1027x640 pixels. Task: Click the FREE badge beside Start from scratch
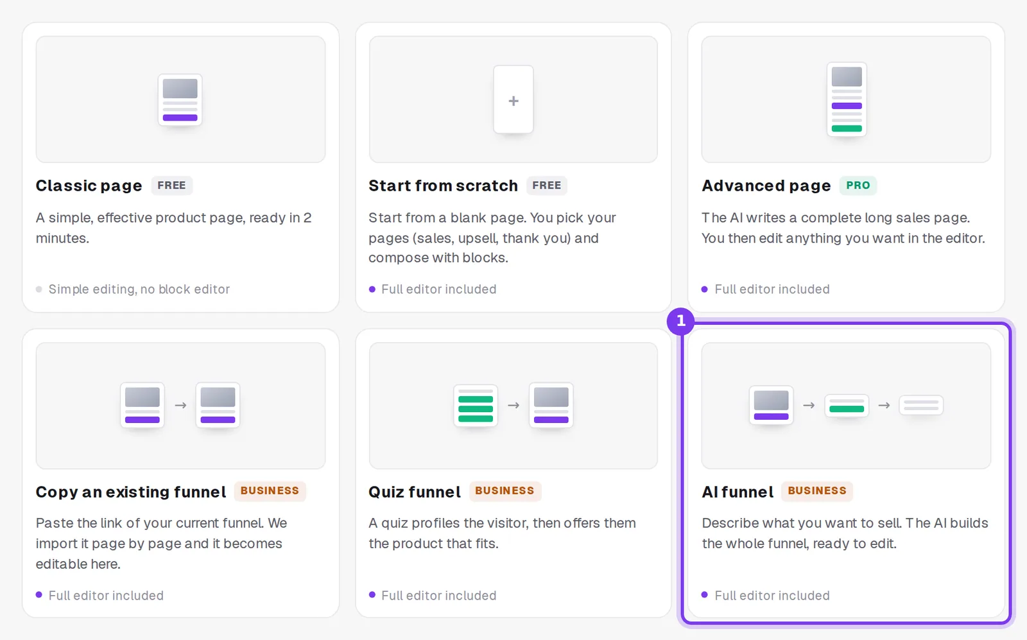[547, 186]
